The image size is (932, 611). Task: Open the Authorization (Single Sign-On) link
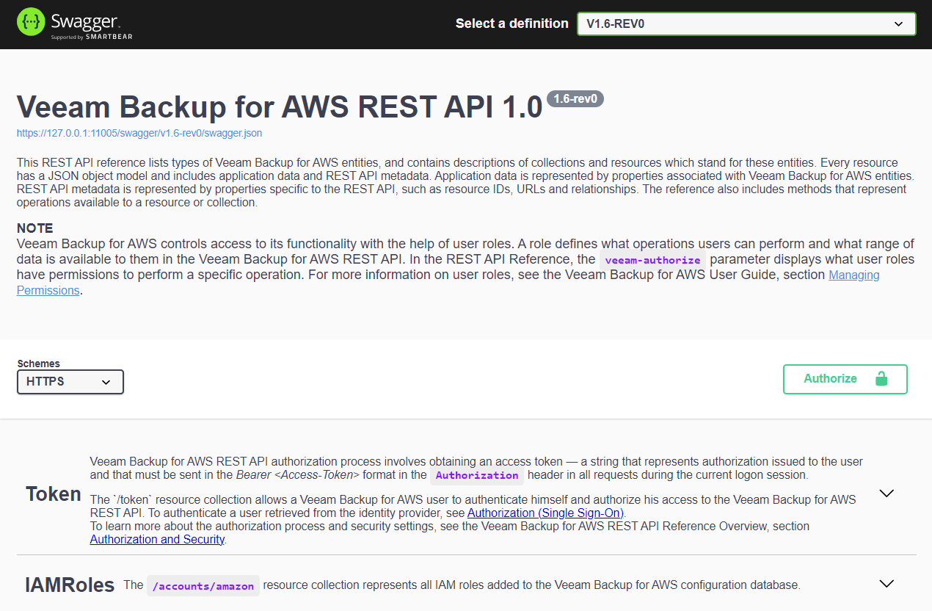(545, 513)
